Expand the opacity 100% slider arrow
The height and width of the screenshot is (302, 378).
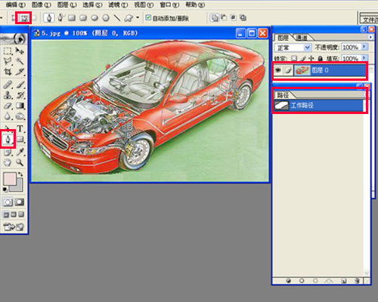pos(364,47)
